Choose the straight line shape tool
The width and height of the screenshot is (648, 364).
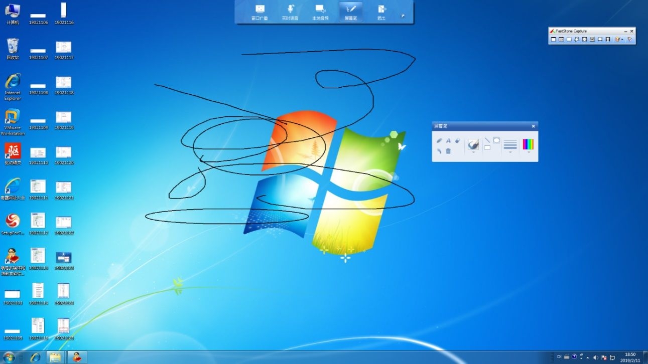487,140
